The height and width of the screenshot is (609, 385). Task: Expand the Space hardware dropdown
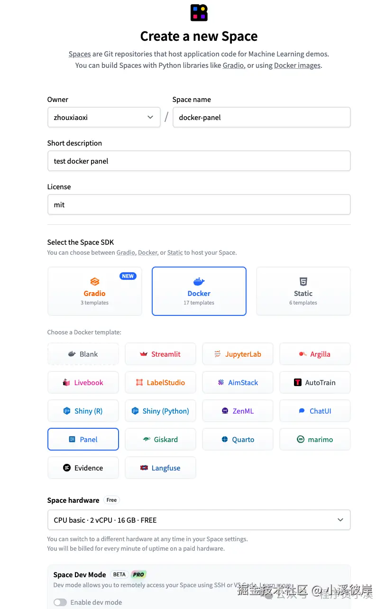click(199, 520)
